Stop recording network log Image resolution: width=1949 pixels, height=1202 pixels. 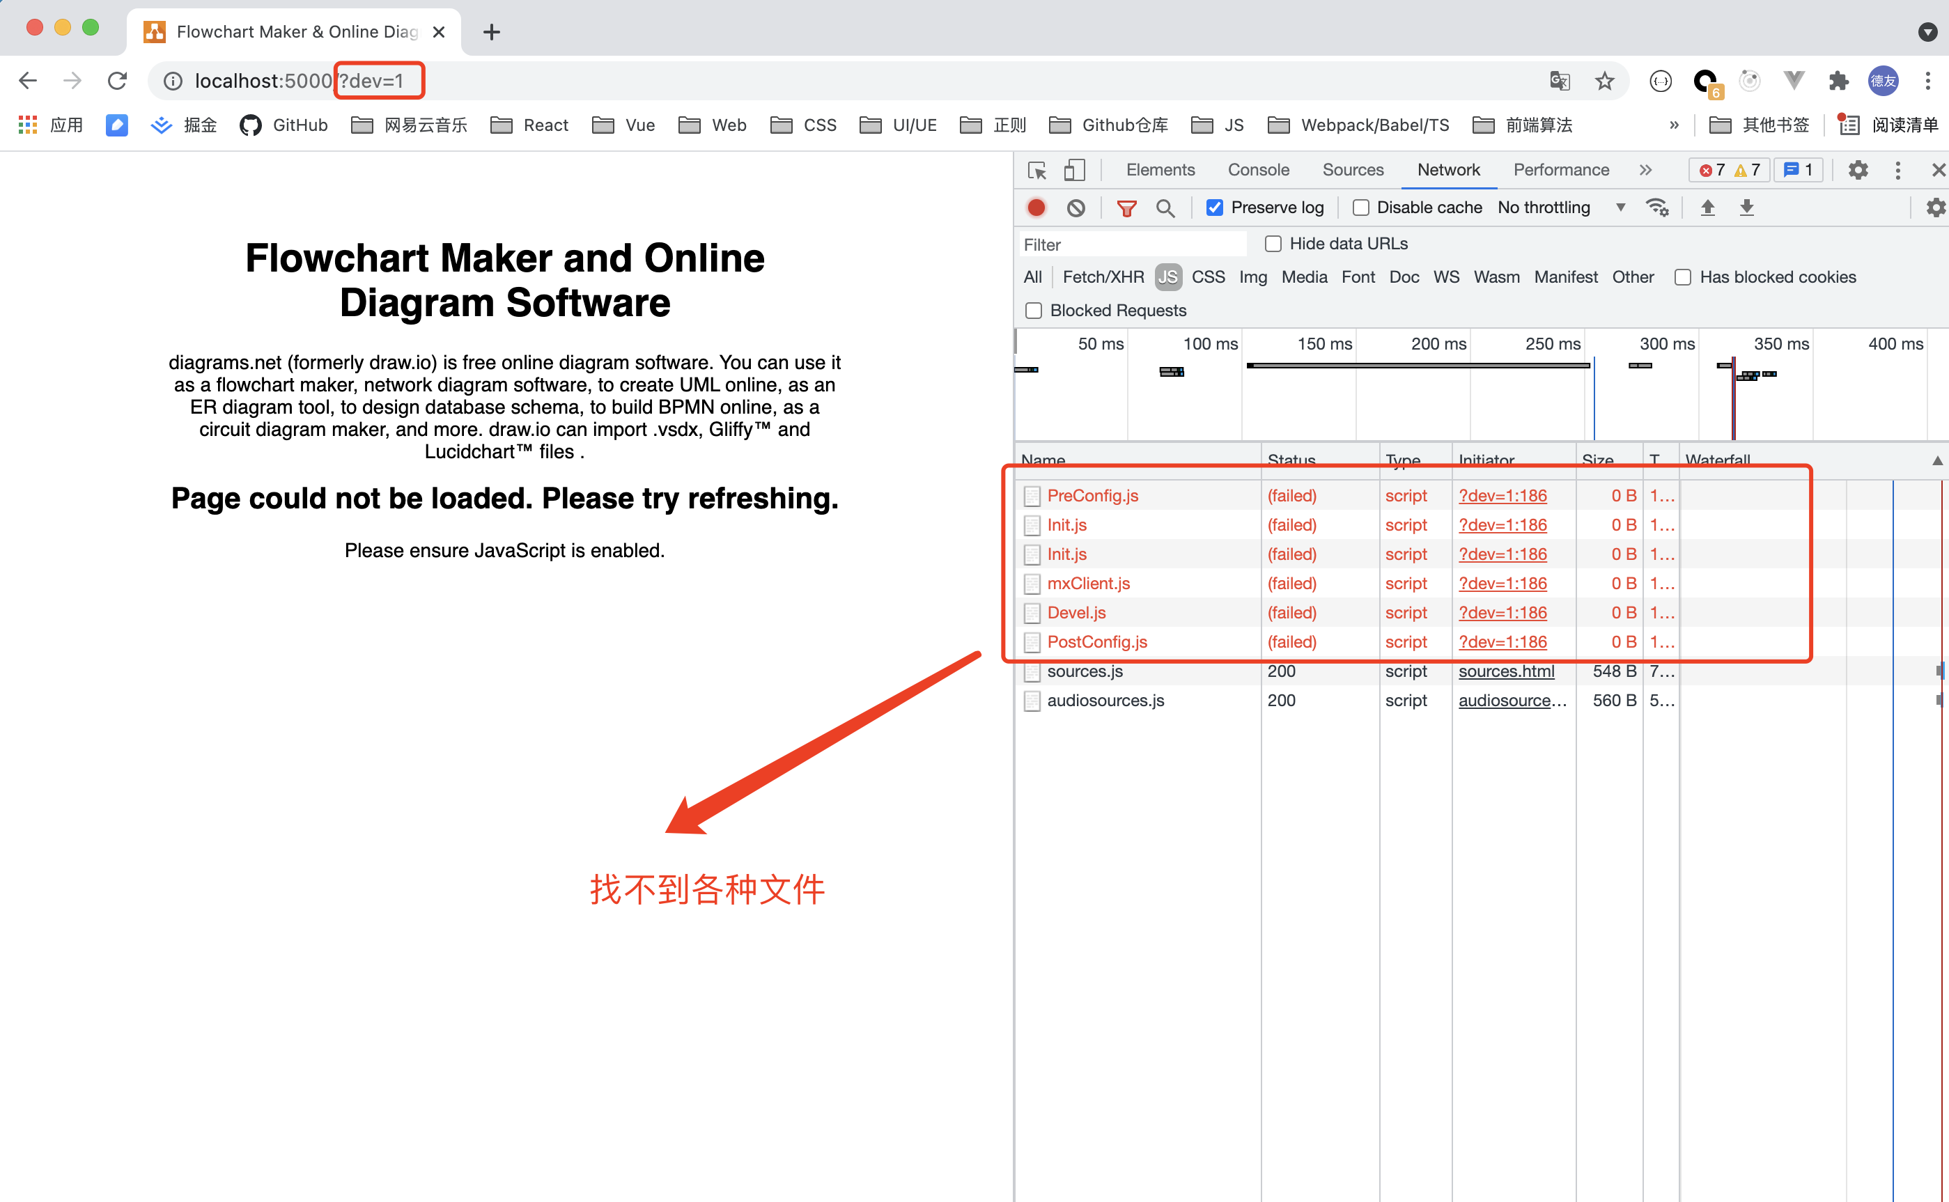[x=1036, y=208]
